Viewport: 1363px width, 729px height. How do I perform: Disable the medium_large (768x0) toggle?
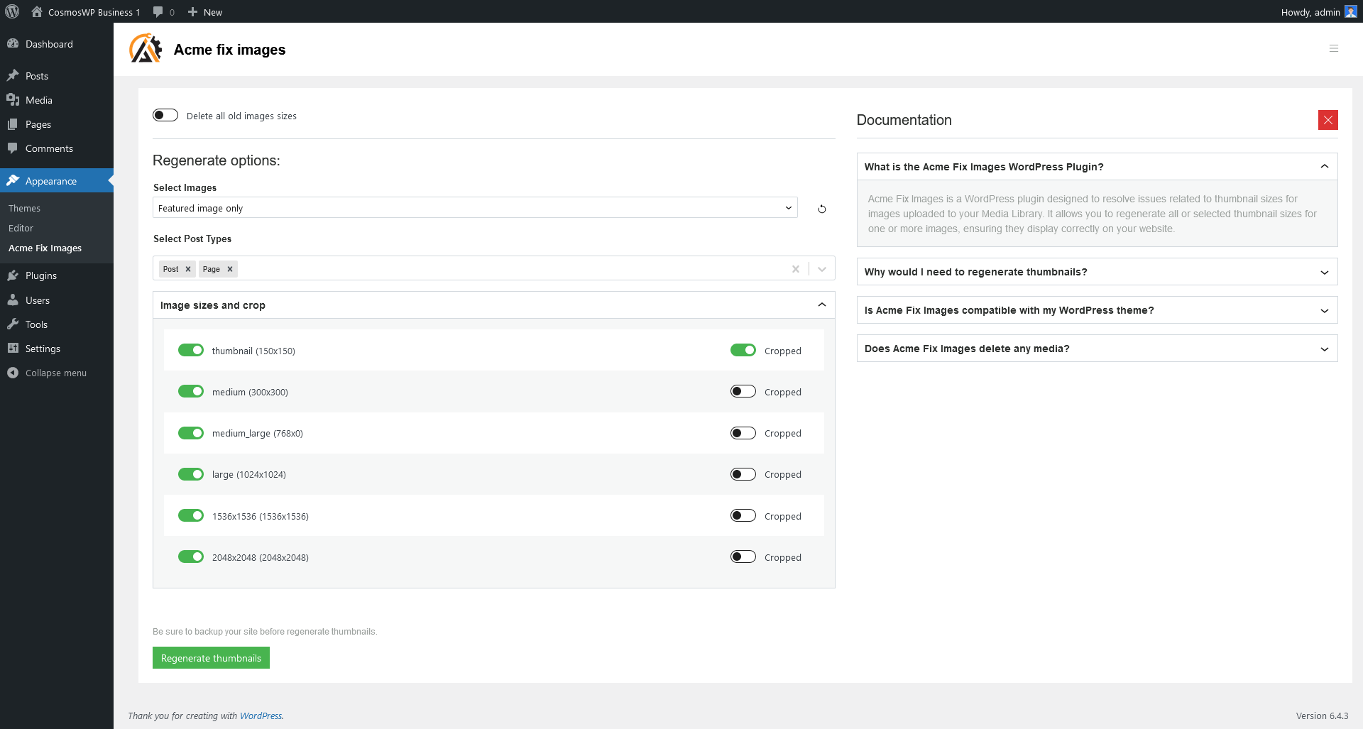click(191, 433)
